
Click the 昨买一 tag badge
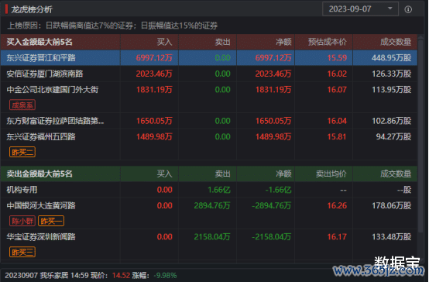[x=51, y=221]
